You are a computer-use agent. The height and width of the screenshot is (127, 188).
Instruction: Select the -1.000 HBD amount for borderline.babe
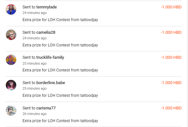pyautogui.click(x=171, y=83)
